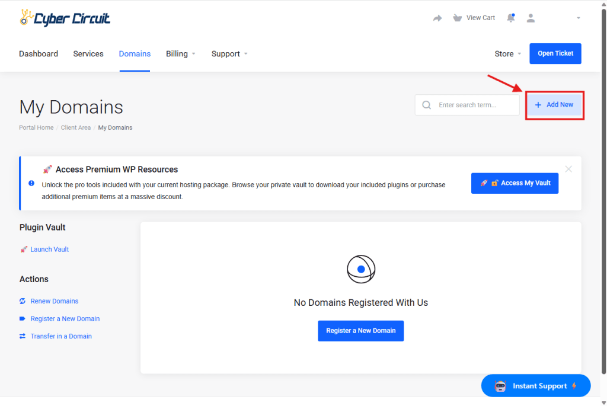Click the search magnifier icon
Image resolution: width=607 pixels, height=406 pixels.
426,105
